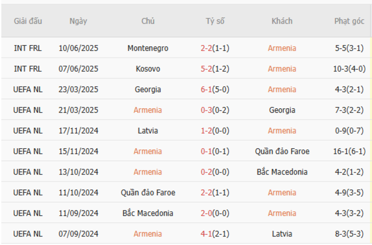The width and height of the screenshot is (372, 245).
Task: Click Bắc Macedonia away team on 13/10/2024
Action: coord(282,172)
